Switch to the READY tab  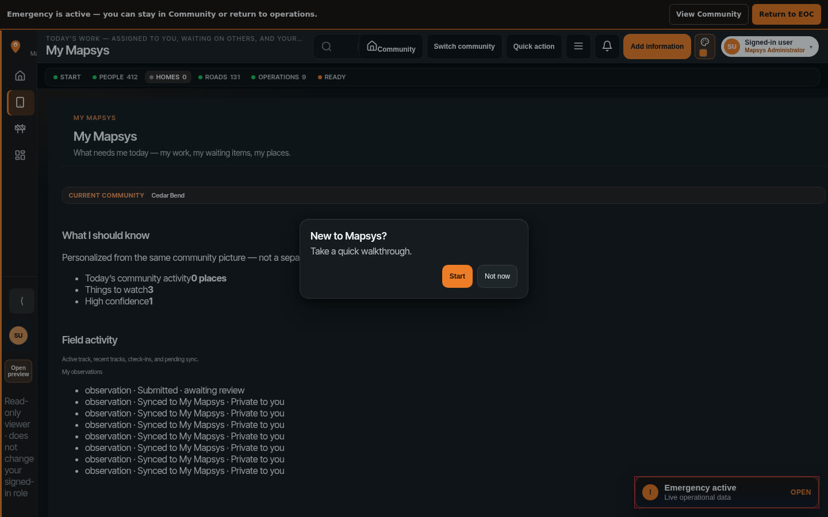332,77
